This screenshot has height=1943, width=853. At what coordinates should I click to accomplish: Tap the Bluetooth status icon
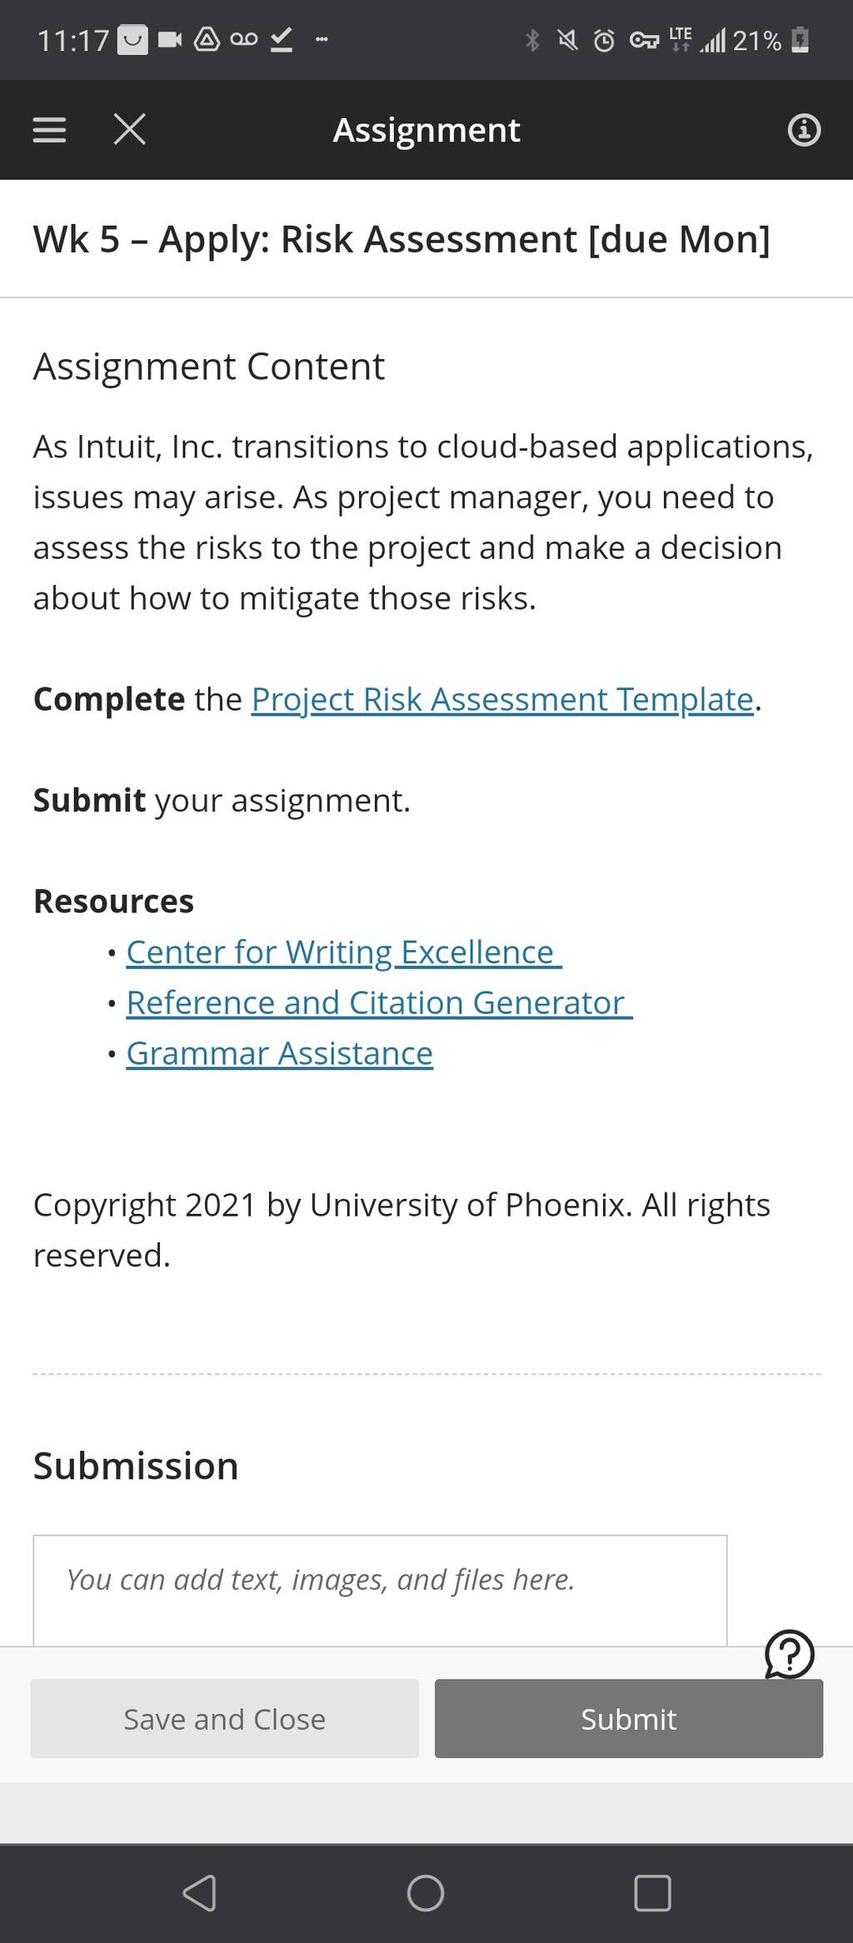(532, 40)
